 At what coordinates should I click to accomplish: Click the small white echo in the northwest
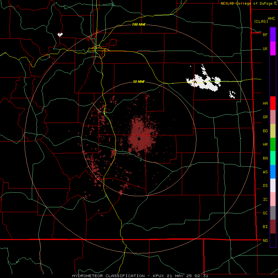(60, 34)
